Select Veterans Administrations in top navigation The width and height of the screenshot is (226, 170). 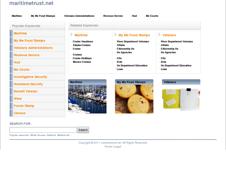(79, 16)
